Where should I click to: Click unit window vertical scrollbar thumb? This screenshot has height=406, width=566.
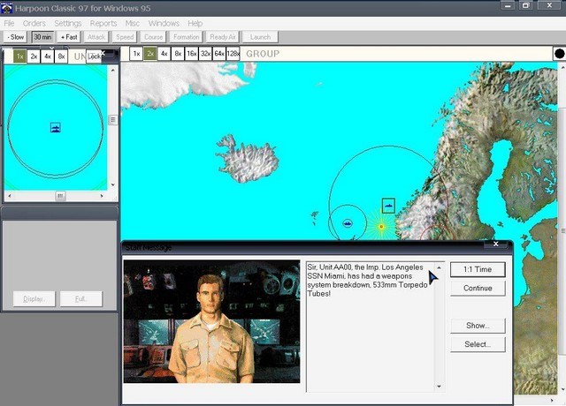[112, 120]
